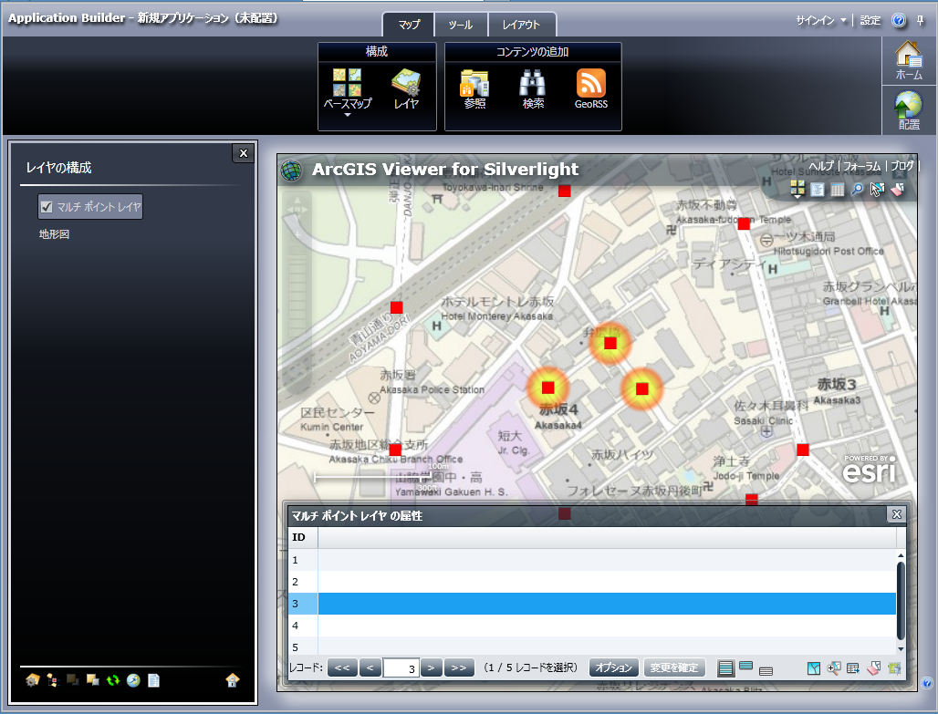Select table row with ID 4
The width and height of the screenshot is (938, 714).
(592, 626)
